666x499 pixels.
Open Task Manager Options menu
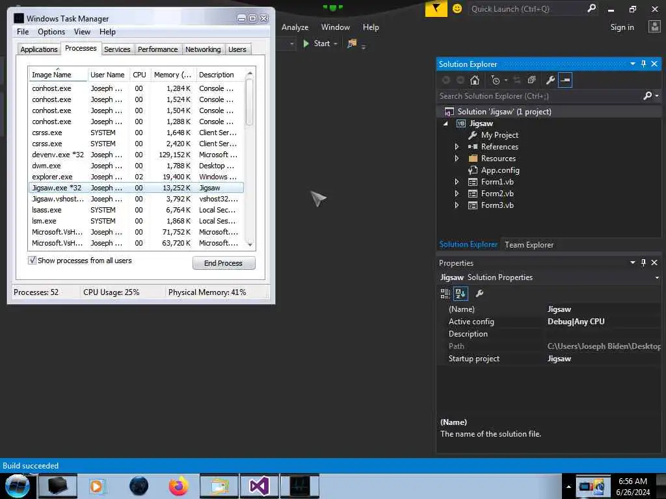click(x=51, y=32)
